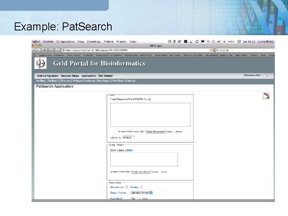The width and height of the screenshot is (288, 216).
Task: Click the battery icon in menu bar
Action: tap(225, 42)
